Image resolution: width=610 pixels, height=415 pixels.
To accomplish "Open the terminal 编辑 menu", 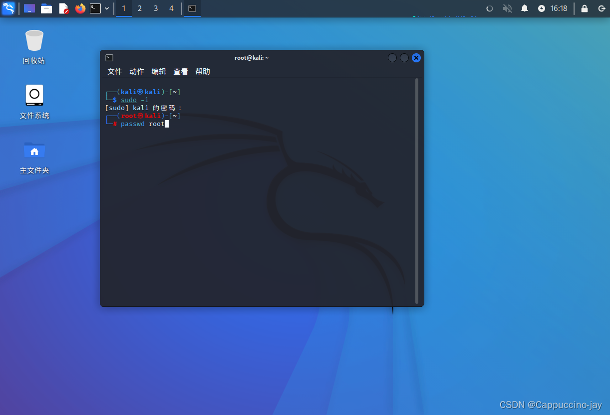I will pyautogui.click(x=159, y=72).
